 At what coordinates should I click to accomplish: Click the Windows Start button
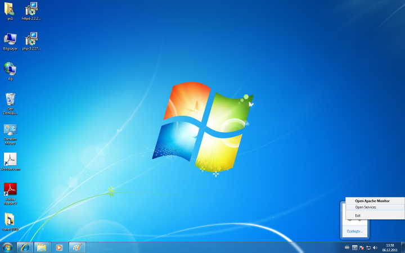[x=8, y=247]
